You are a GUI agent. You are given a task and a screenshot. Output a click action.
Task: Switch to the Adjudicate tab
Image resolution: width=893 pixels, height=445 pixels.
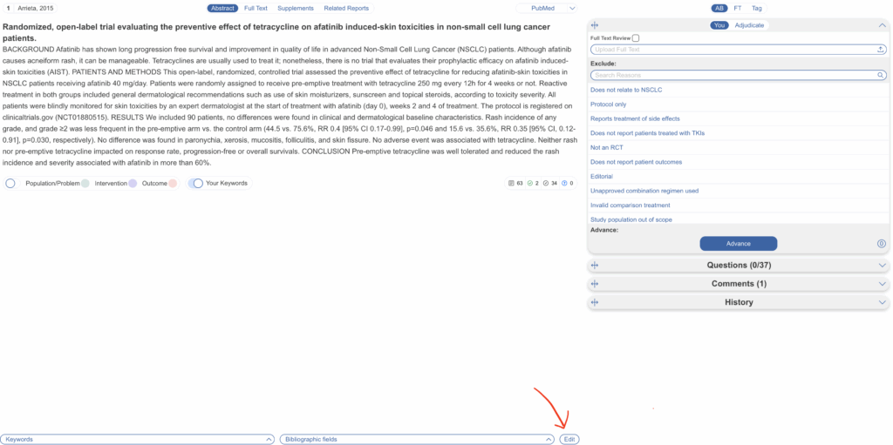pos(749,25)
